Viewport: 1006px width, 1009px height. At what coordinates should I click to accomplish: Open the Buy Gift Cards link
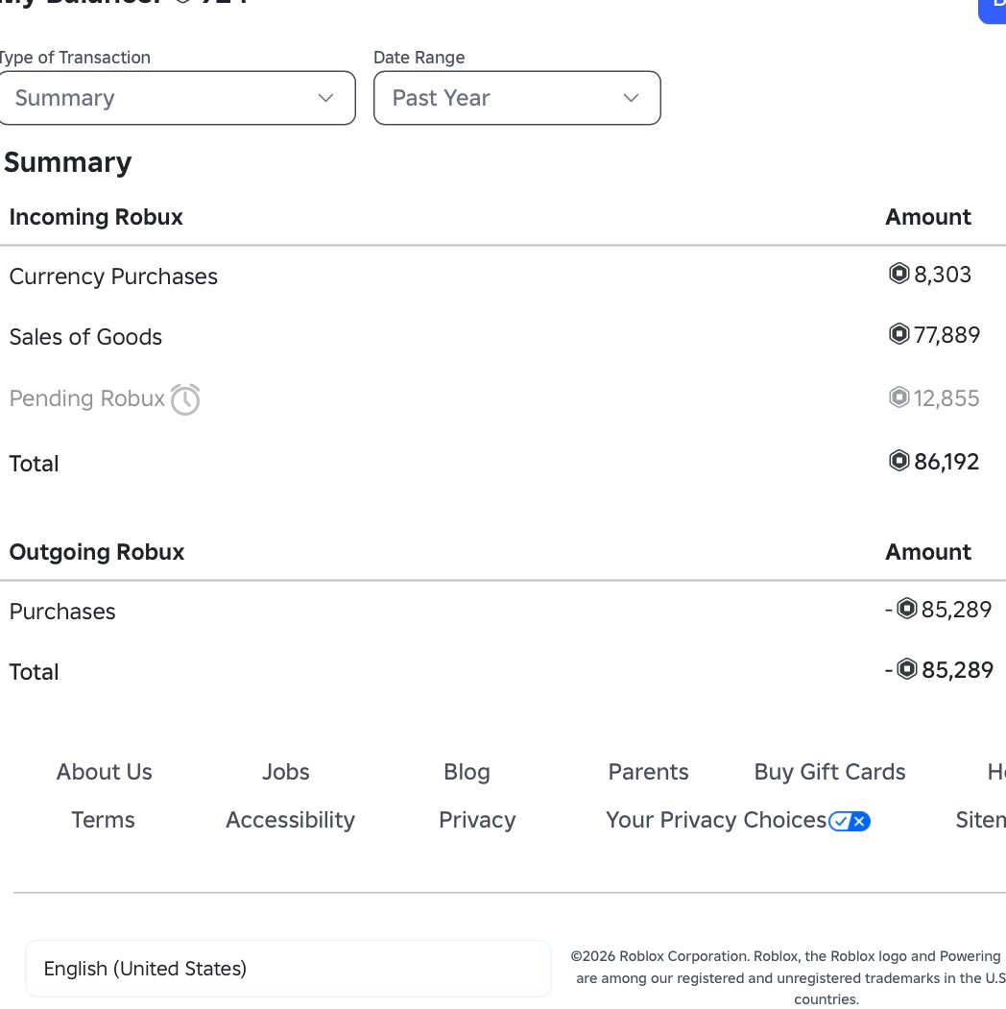pyautogui.click(x=829, y=772)
